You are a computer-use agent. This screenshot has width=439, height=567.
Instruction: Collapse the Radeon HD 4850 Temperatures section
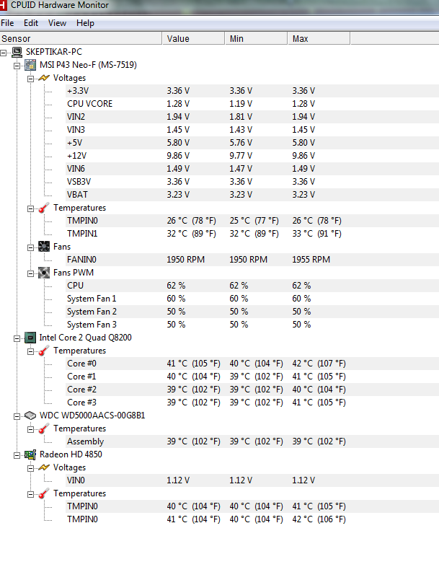coord(31,494)
